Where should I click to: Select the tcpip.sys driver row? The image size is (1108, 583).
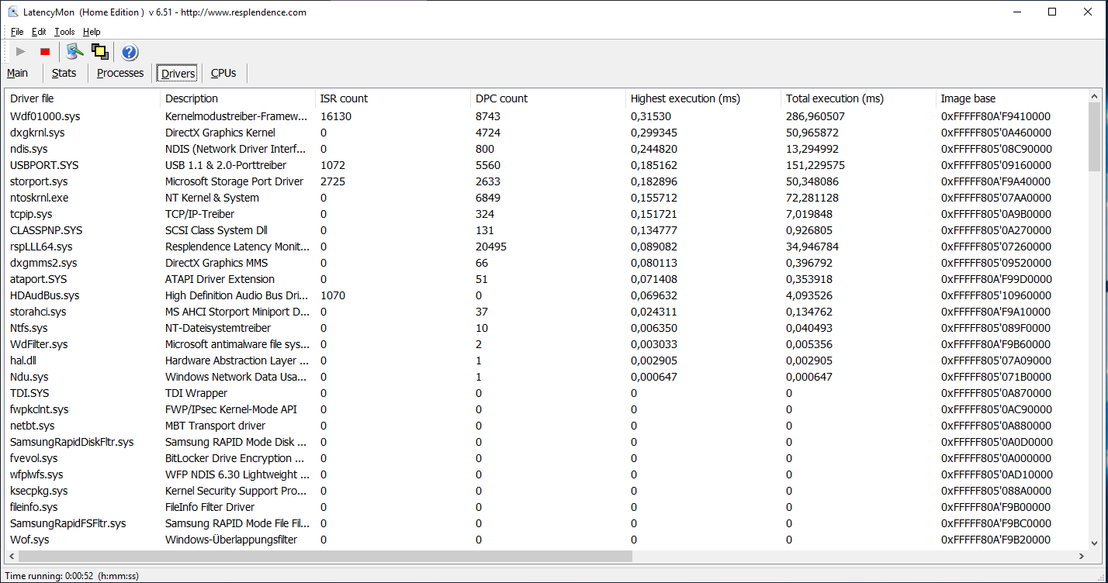(546, 214)
